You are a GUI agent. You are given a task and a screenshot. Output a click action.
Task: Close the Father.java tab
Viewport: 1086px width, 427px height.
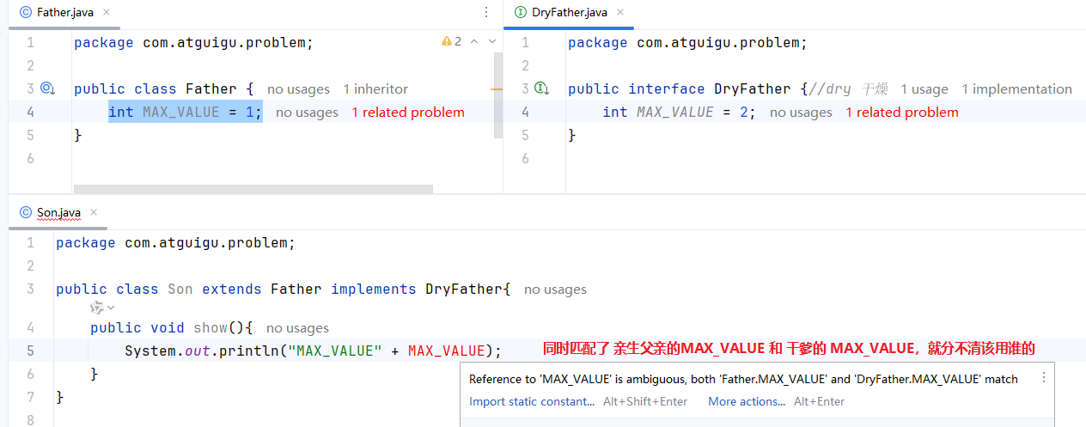click(x=107, y=12)
